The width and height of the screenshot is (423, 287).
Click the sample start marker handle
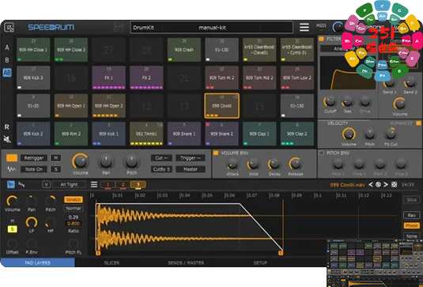coord(98,253)
